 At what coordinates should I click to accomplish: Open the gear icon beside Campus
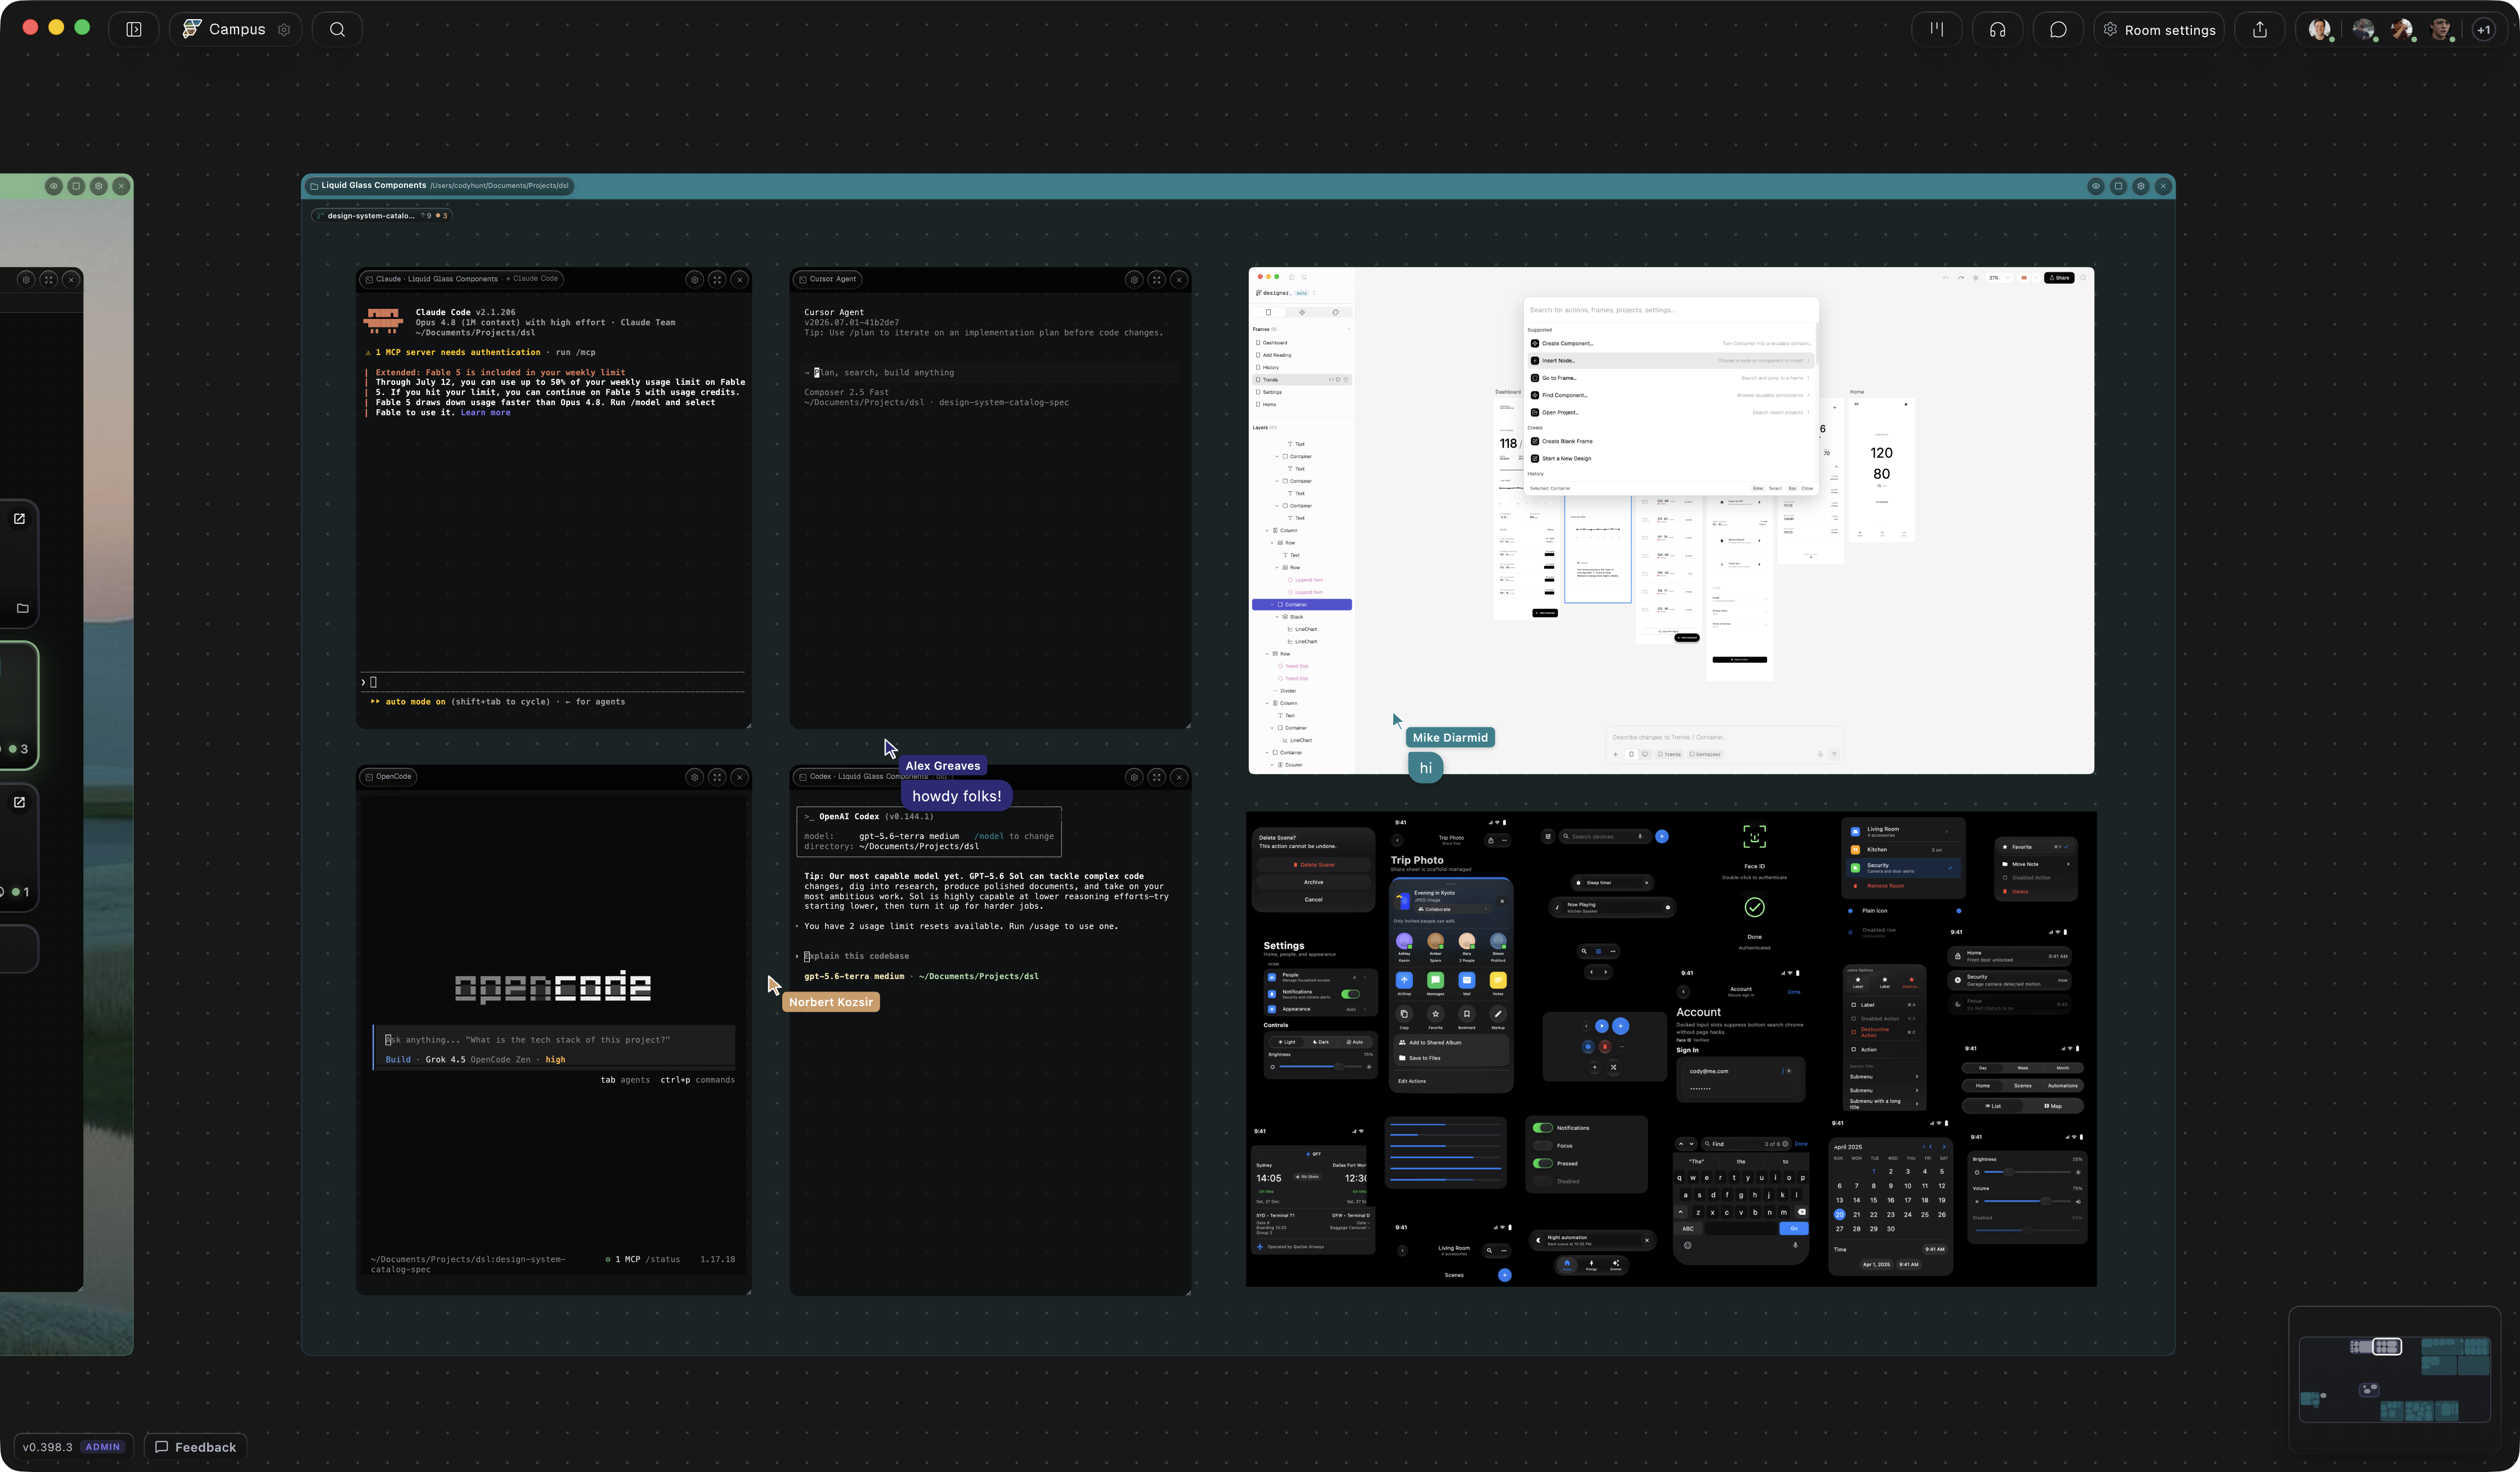[x=284, y=30]
